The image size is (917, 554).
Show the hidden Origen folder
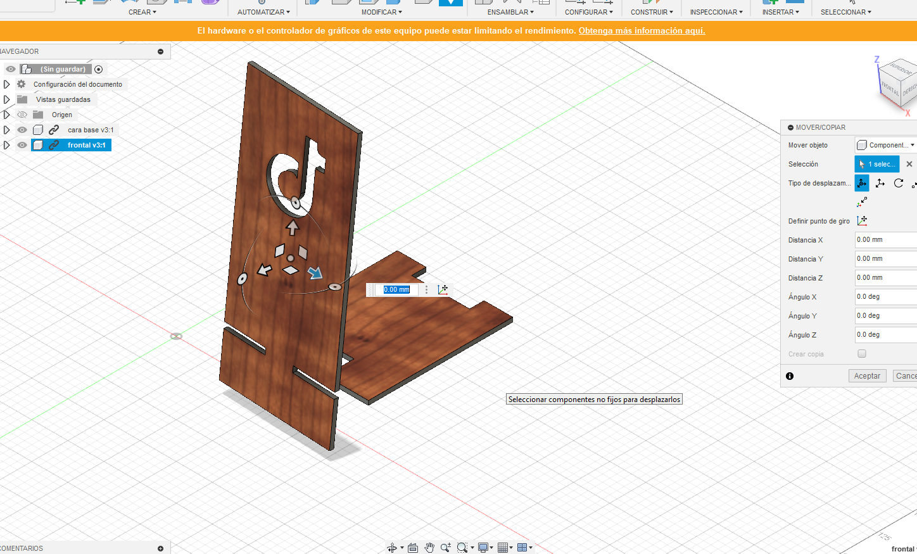(x=22, y=115)
